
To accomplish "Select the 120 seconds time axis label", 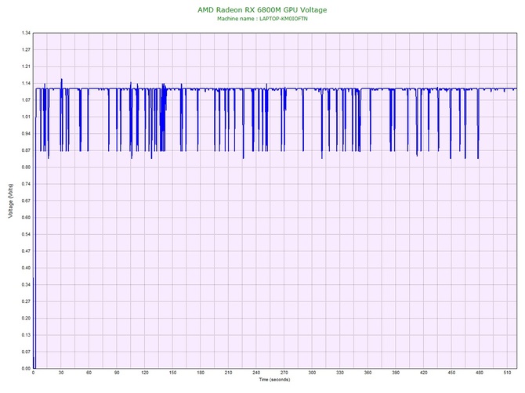I will point(145,373).
